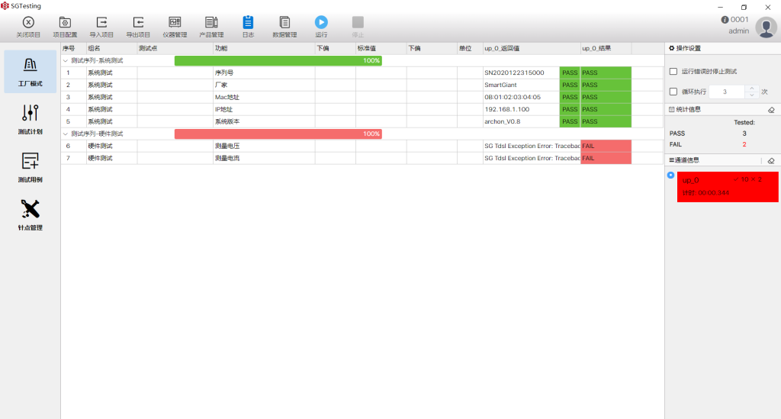This screenshot has height=419, width=781.
Task: Click the FAIL result for 测量电压
Action: coord(606,146)
